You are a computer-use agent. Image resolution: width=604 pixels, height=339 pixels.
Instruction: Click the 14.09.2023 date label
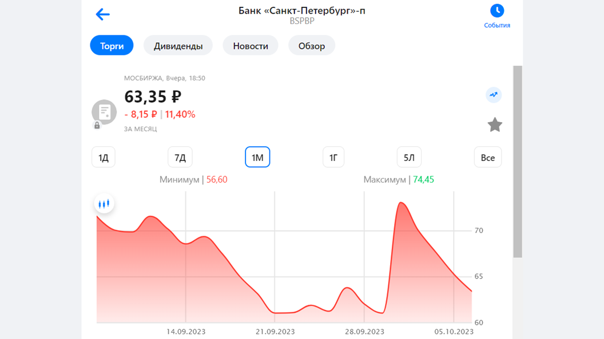pos(186,332)
